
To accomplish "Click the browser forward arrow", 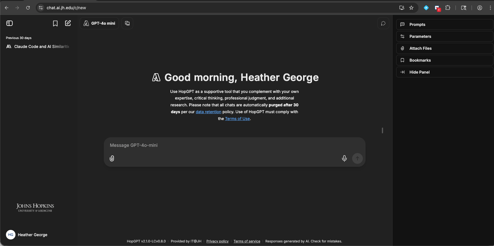I will [x=17, y=8].
